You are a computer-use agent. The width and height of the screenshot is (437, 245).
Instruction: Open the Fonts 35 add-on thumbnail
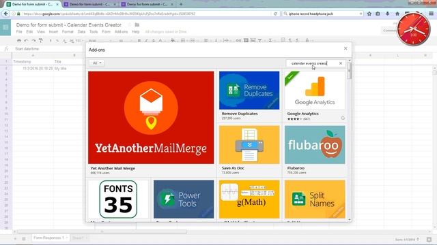(x=118, y=199)
